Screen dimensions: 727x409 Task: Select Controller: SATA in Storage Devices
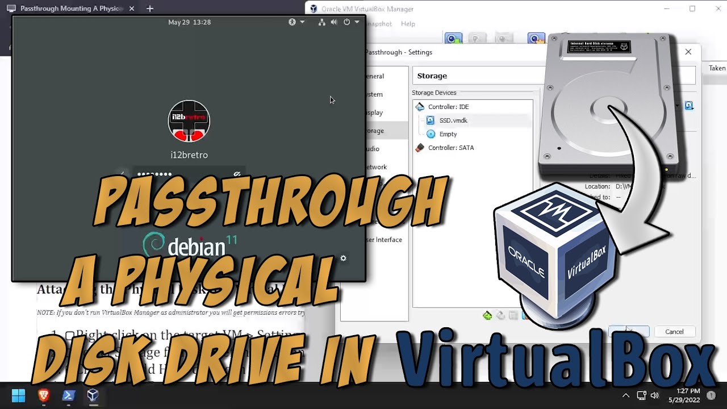click(x=451, y=148)
